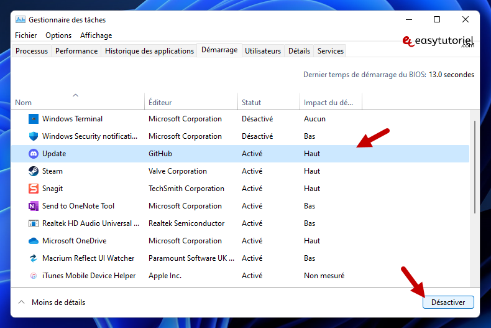Sort by the Éditeur column header

tap(191, 102)
